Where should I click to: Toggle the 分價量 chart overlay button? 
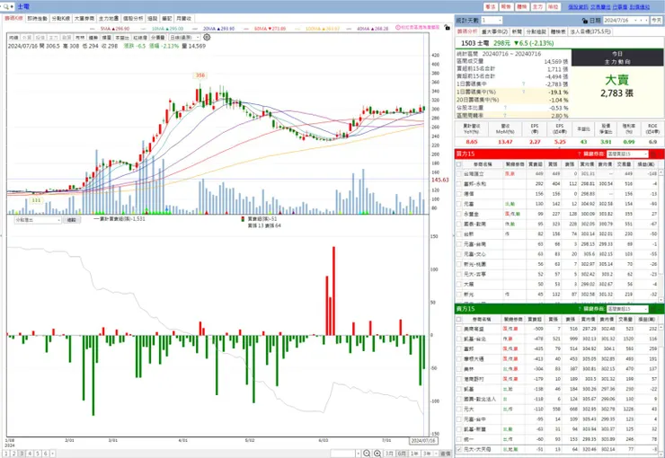coord(158,38)
